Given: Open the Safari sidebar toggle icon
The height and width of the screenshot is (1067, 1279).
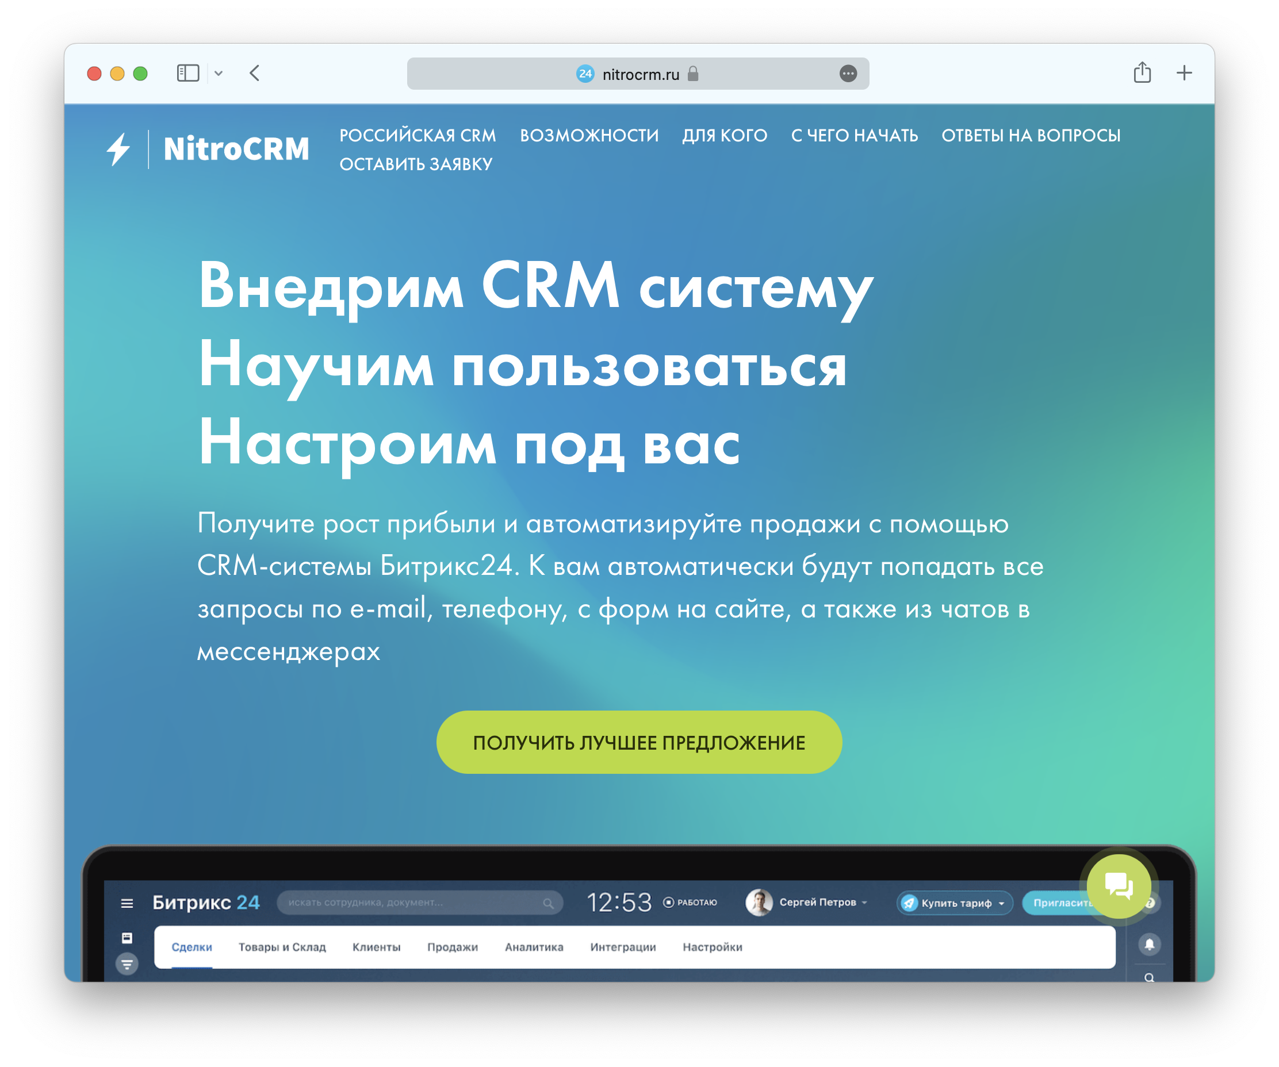Looking at the screenshot, I should pyautogui.click(x=188, y=74).
